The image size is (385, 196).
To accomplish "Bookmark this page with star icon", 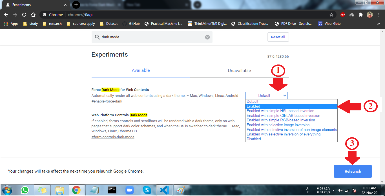I will 331,15.
